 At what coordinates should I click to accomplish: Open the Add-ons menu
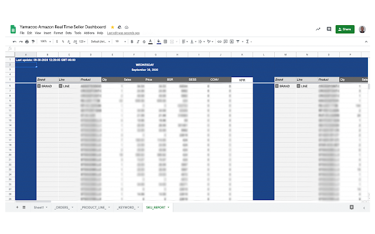pyautogui.click(x=89, y=33)
